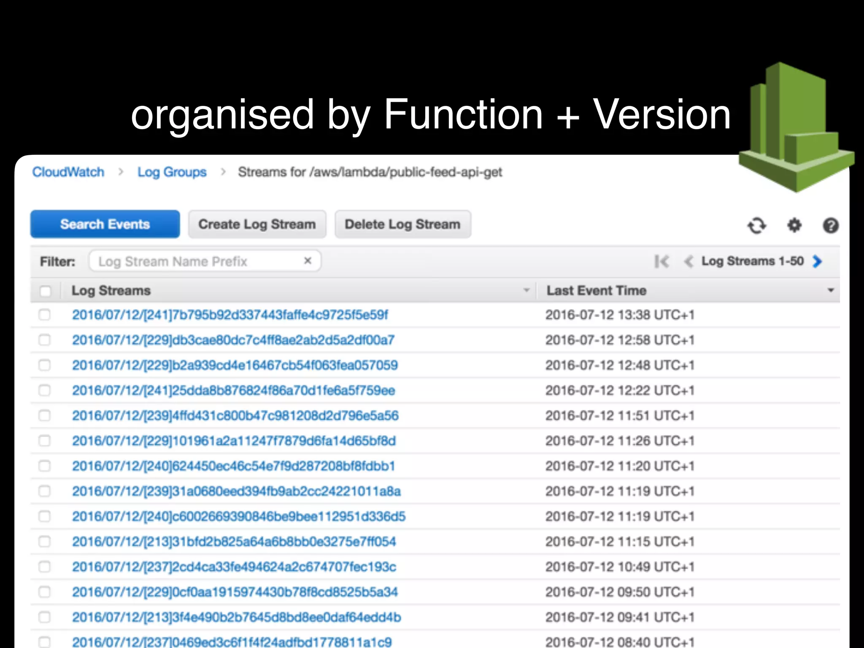Open log stream [213]31bfd2b825a64a6b8bb0e3275e7ff054
The height and width of the screenshot is (648, 864).
234,541
